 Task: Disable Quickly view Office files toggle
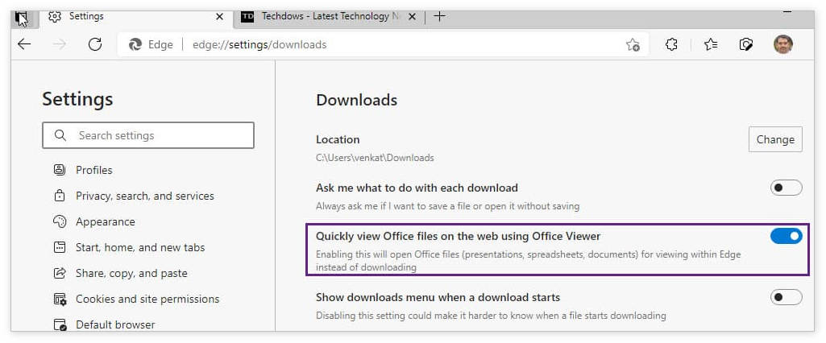click(786, 236)
